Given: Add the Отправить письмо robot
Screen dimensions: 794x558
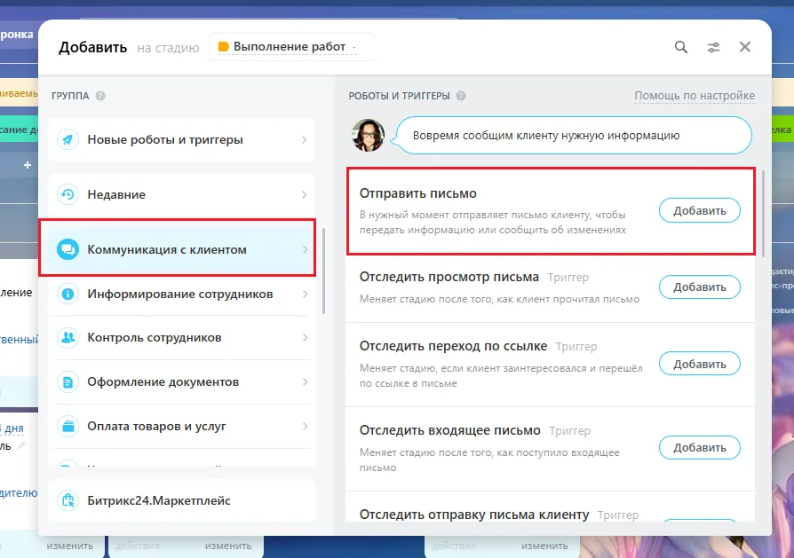Looking at the screenshot, I should point(699,210).
